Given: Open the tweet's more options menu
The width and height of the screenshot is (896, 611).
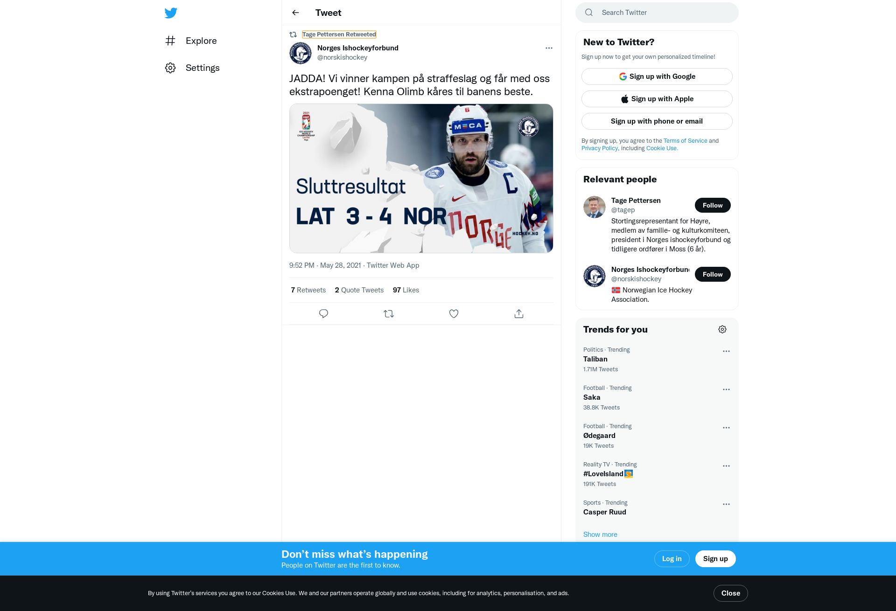Looking at the screenshot, I should tap(549, 48).
